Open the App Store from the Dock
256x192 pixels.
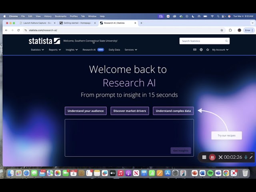pyautogui.click(x=168, y=173)
